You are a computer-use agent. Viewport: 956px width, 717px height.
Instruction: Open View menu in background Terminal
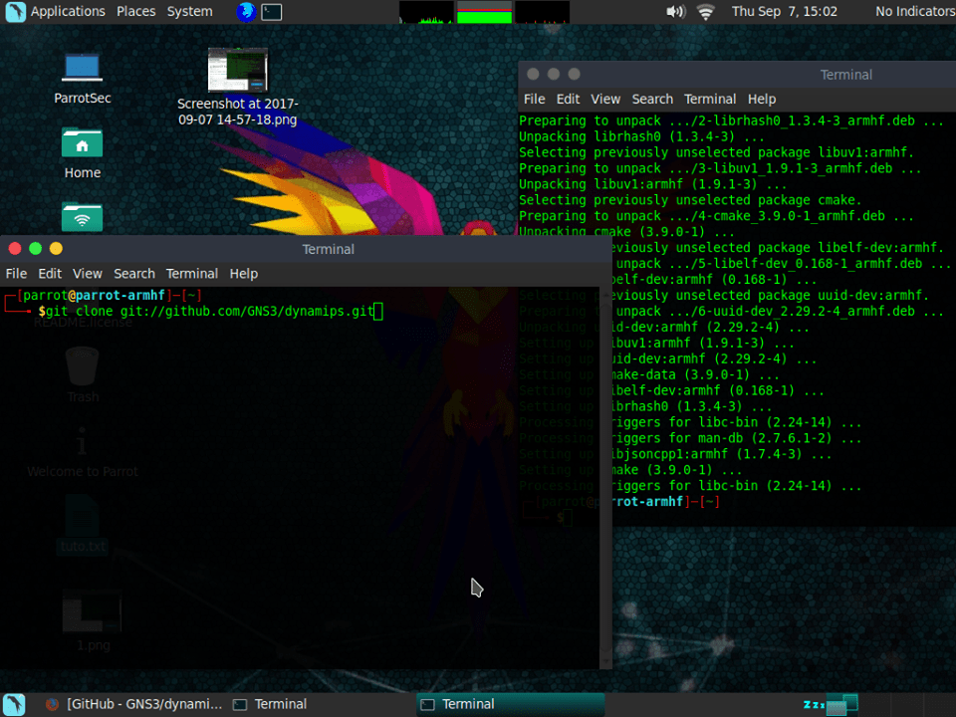click(605, 99)
